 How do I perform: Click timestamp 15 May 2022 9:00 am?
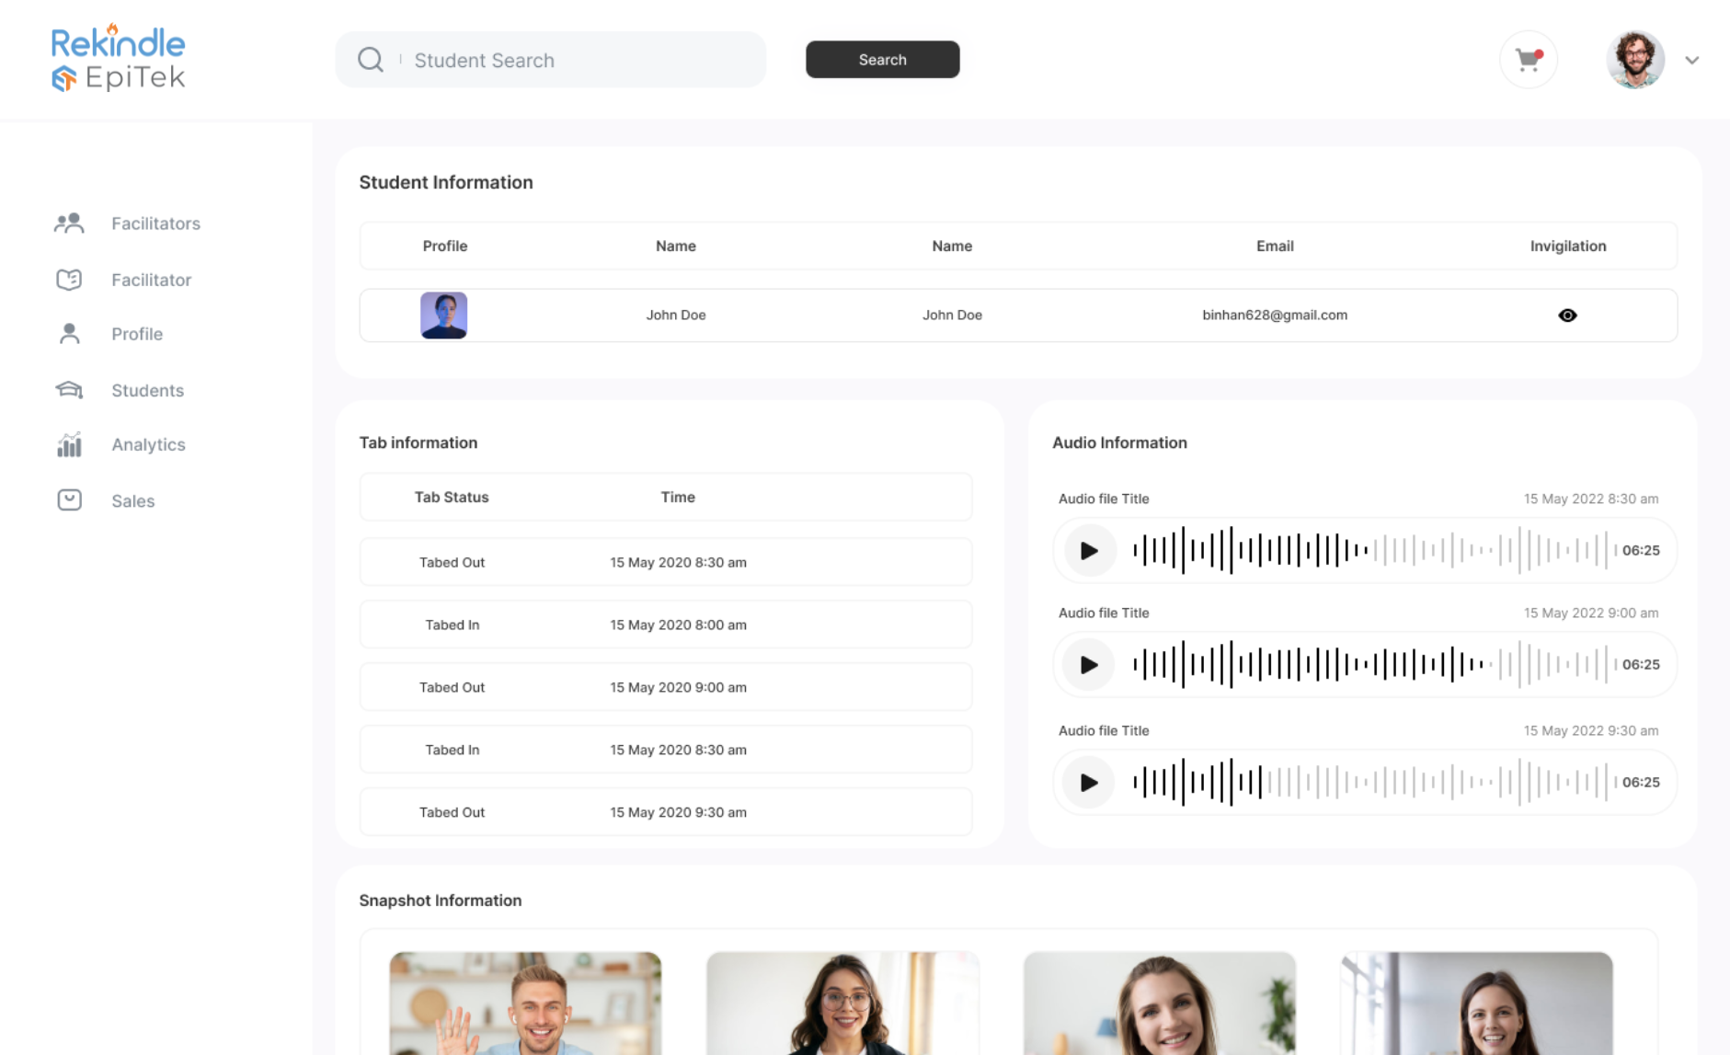click(x=1590, y=613)
